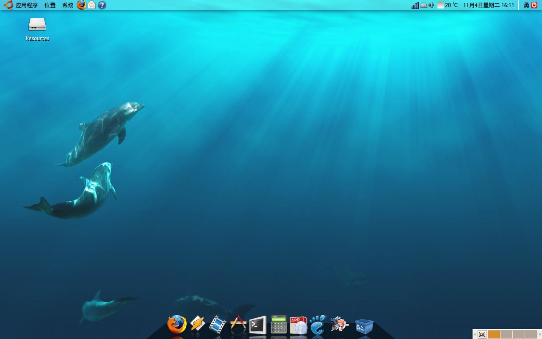542x339 pixels.
Task: Launch the terminal from the dock
Action: click(258, 325)
